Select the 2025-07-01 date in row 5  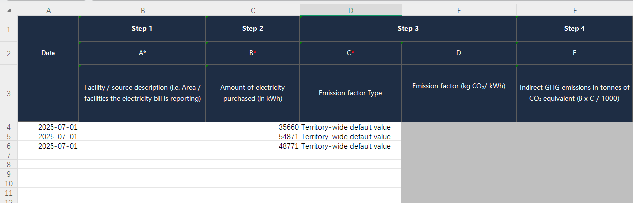(48, 136)
